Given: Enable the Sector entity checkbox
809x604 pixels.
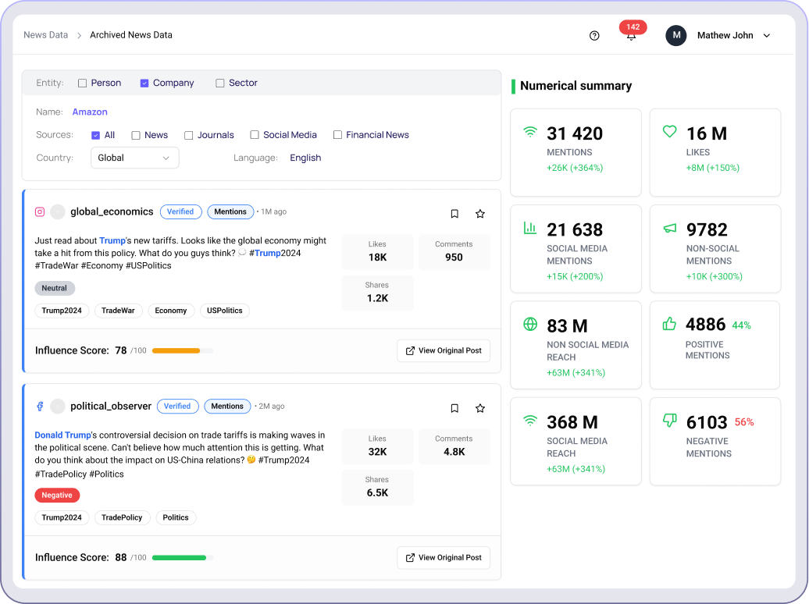Looking at the screenshot, I should tap(219, 83).
